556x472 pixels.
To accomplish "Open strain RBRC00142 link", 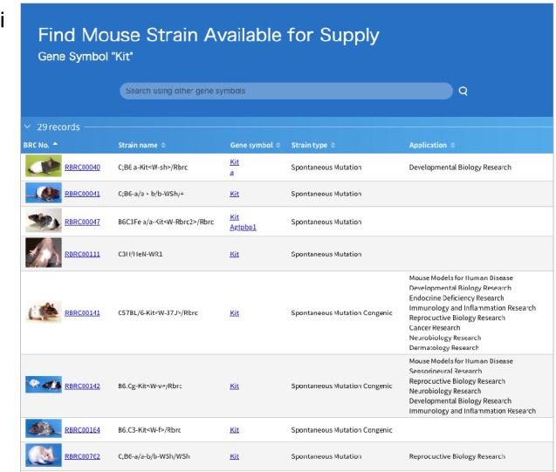I will [x=83, y=386].
